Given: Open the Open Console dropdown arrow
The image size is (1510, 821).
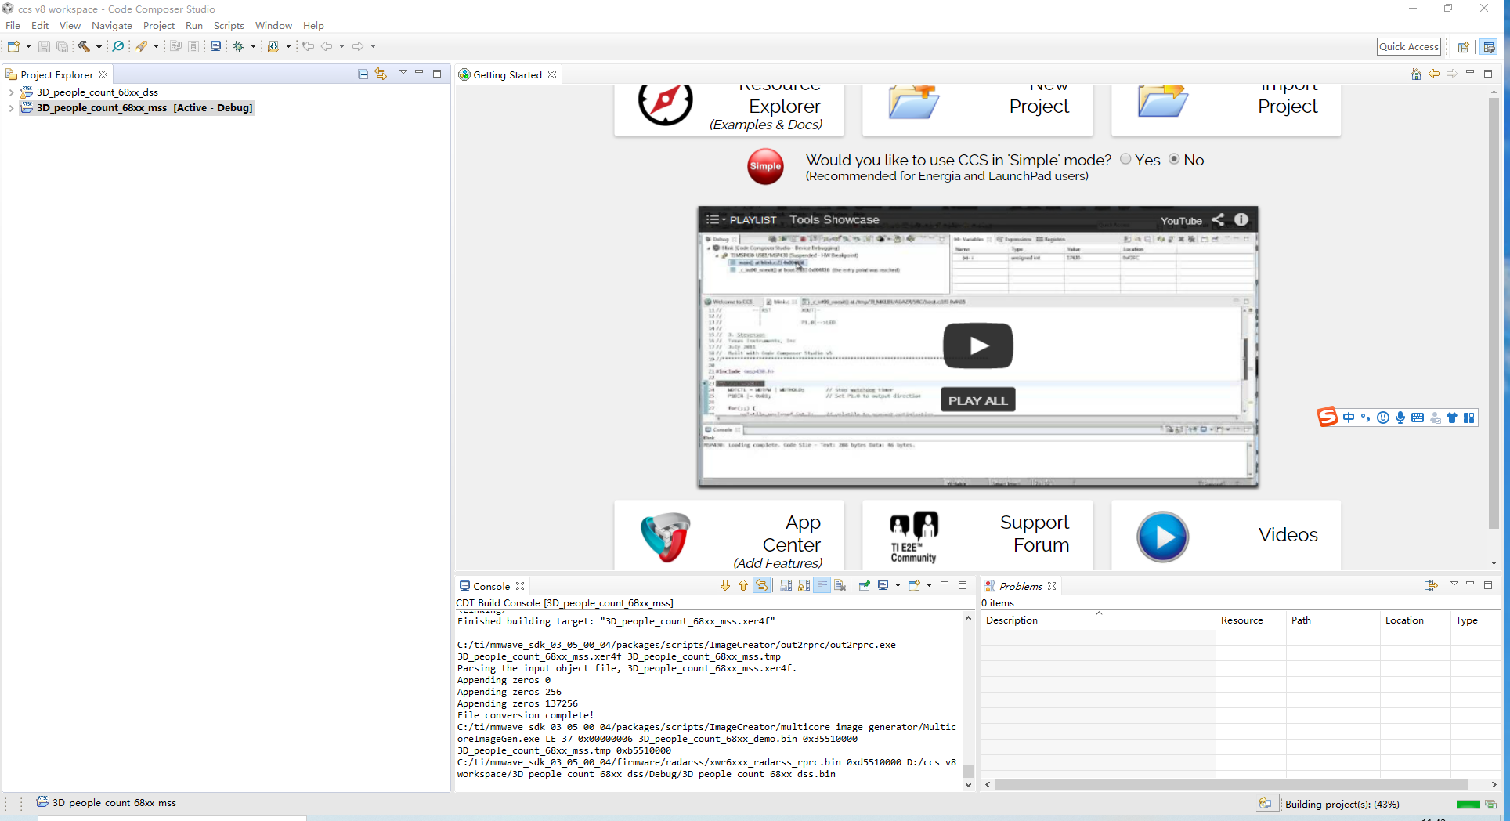Looking at the screenshot, I should tap(929, 586).
